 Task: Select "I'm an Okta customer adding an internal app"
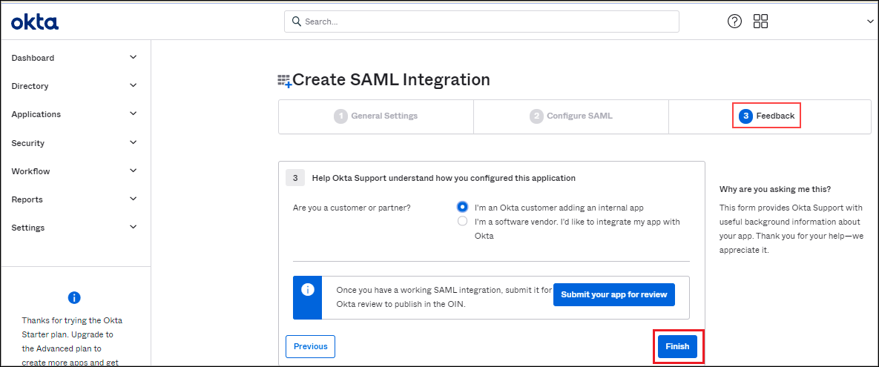(462, 206)
